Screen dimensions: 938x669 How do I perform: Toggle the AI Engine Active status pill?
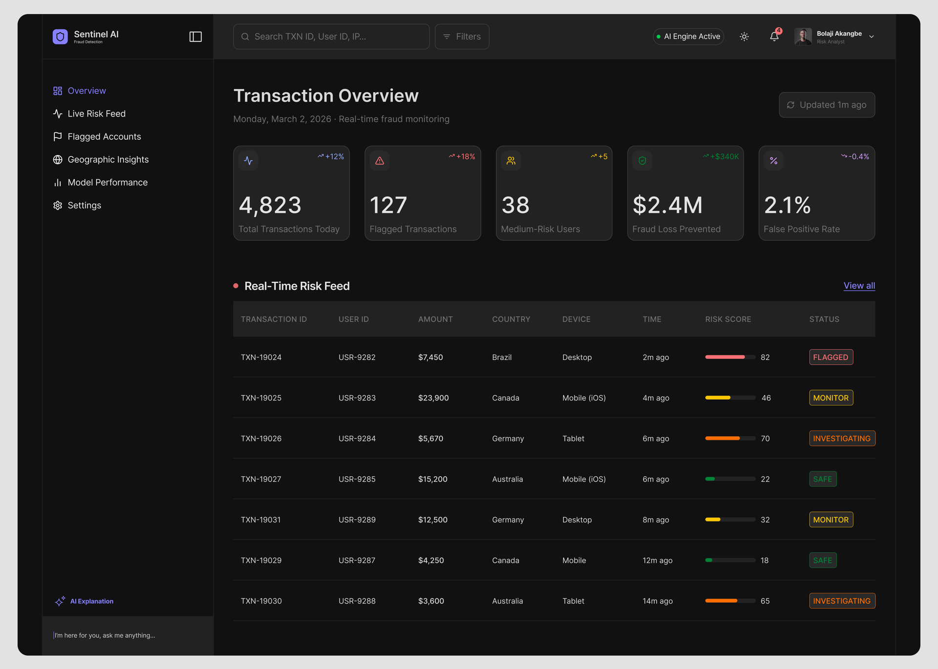688,37
